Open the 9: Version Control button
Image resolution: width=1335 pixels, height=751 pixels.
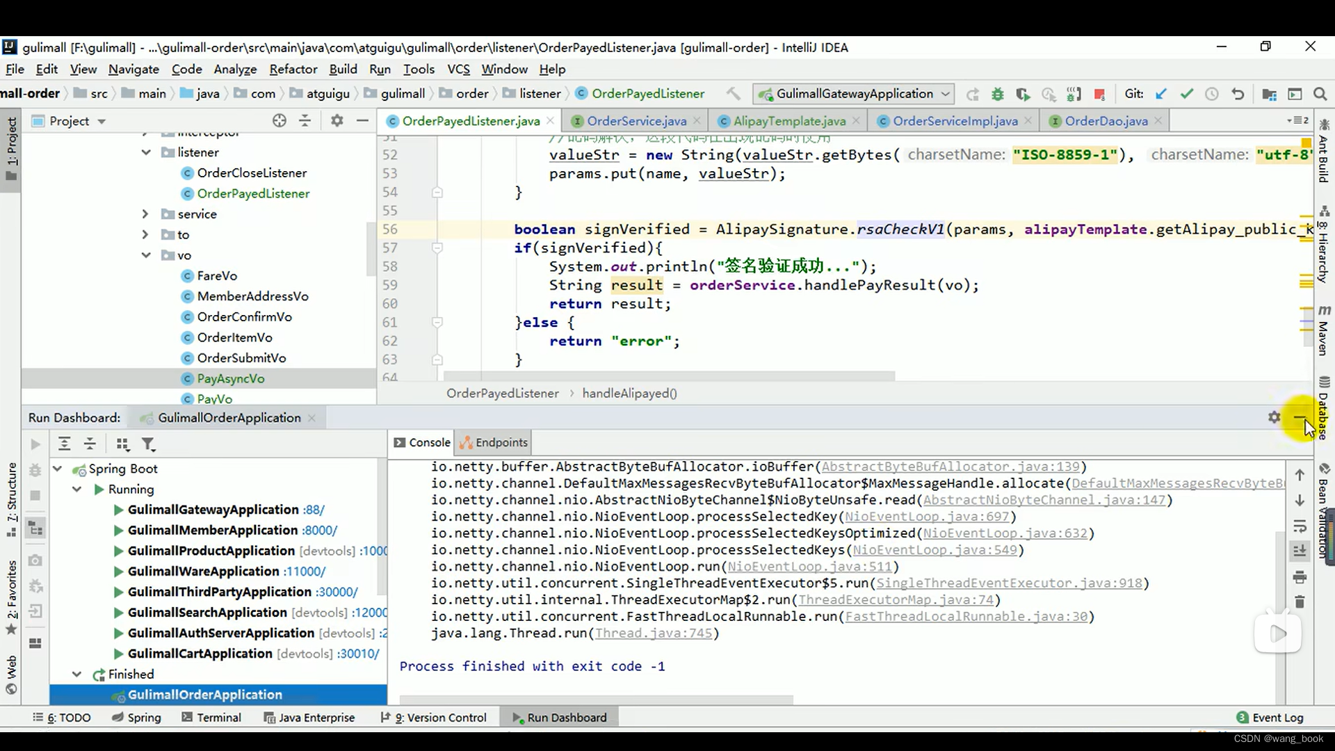pyautogui.click(x=434, y=718)
